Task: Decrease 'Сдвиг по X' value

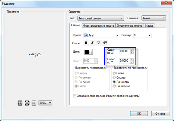Action: coord(132,53)
